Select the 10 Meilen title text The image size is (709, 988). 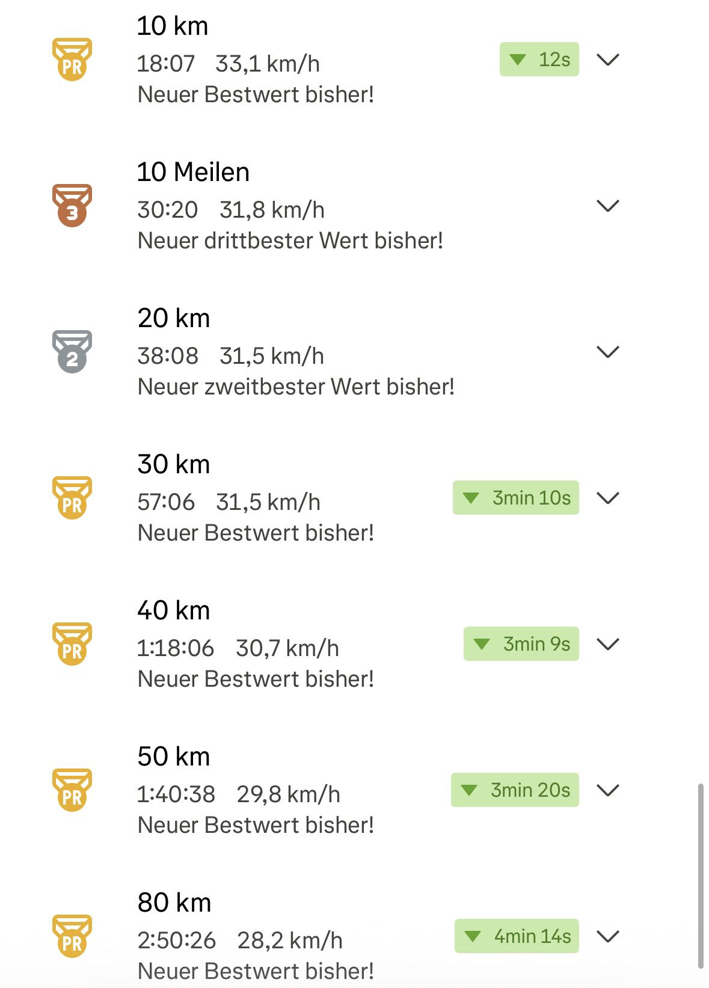pyautogui.click(x=193, y=172)
